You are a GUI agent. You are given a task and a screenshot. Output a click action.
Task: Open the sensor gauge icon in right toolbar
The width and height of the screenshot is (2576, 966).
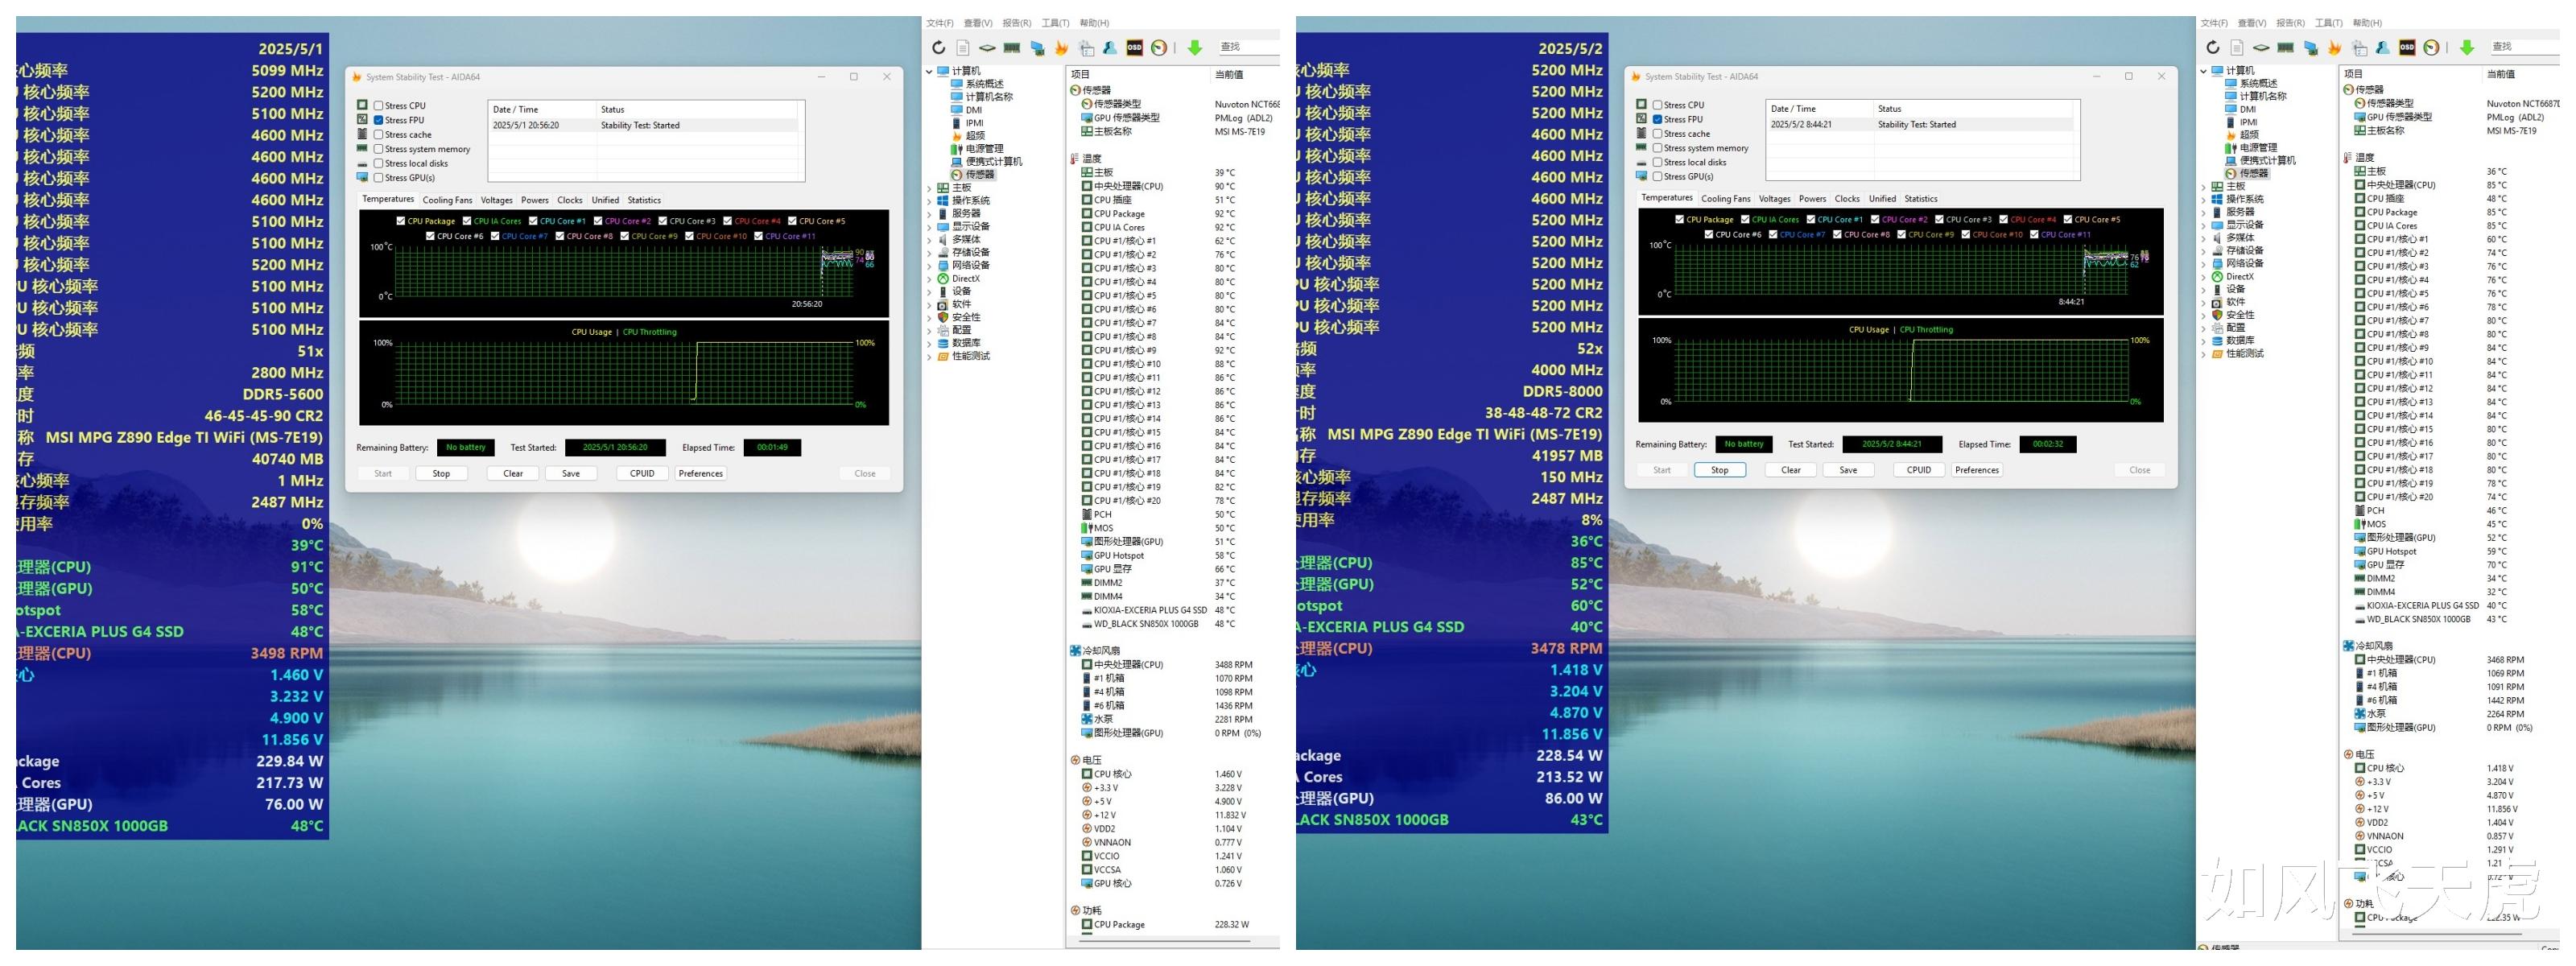[2431, 47]
